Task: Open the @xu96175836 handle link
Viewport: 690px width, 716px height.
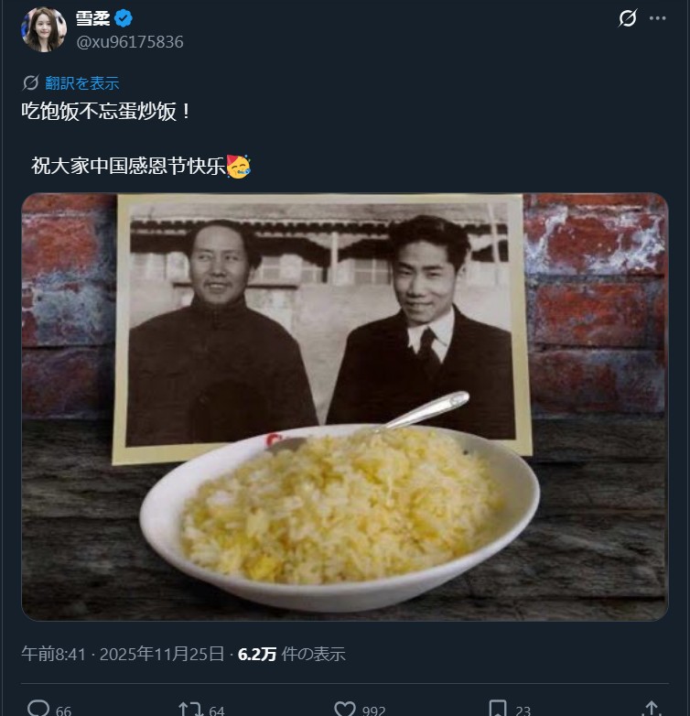Action: pos(130,42)
